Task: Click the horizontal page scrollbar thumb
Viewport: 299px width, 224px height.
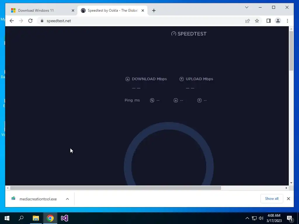Action: click(x=116, y=188)
